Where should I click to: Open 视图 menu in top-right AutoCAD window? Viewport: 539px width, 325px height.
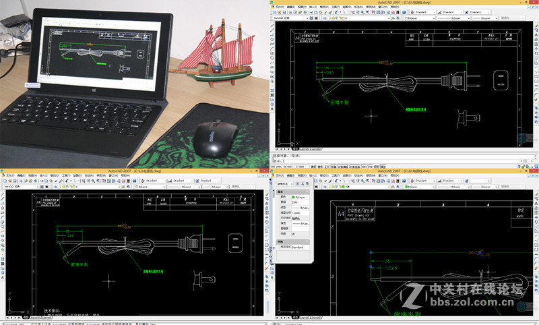(x=302, y=7)
